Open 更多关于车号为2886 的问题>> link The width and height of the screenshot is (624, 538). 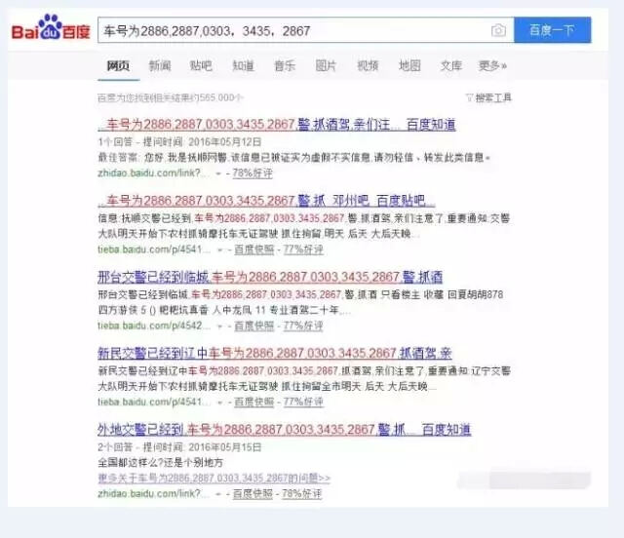214,478
